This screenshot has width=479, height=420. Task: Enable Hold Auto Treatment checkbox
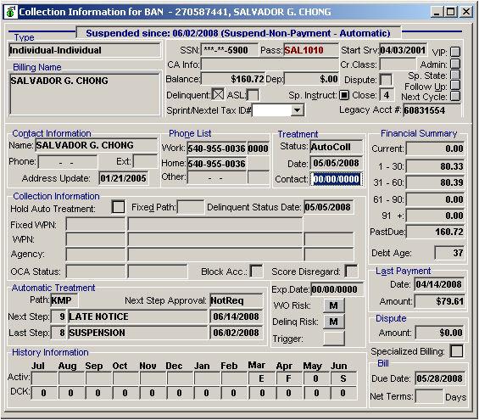point(119,207)
